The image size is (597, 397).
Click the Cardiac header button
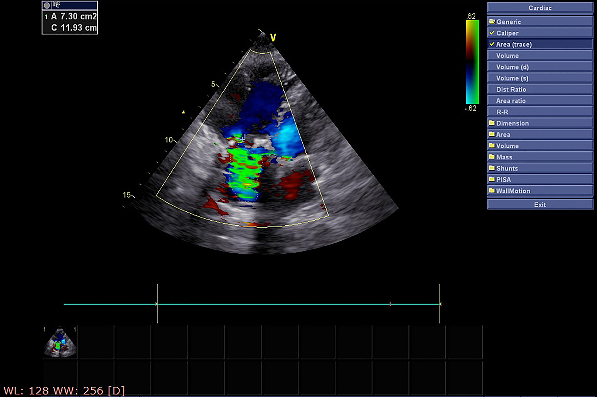tap(540, 8)
